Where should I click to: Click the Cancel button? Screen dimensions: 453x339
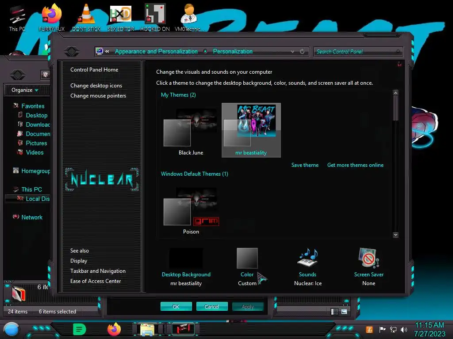tap(212, 306)
